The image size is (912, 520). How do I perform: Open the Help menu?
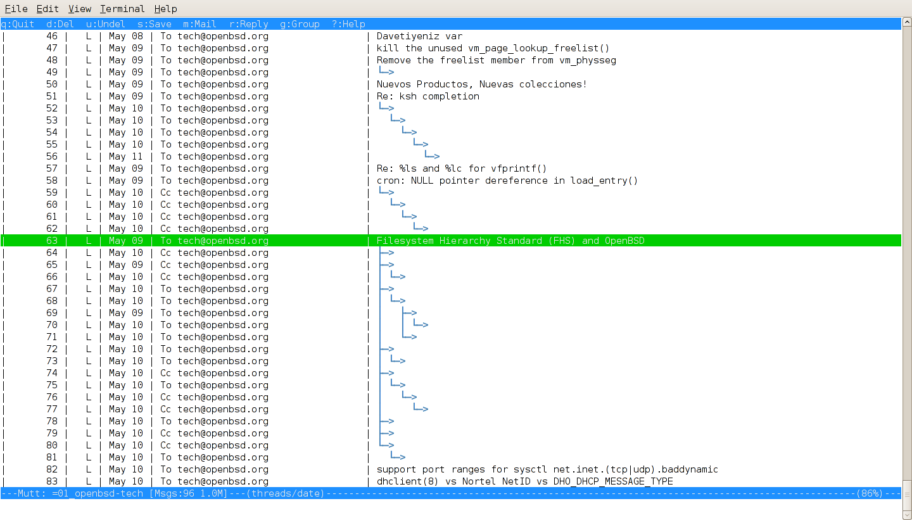pos(165,9)
